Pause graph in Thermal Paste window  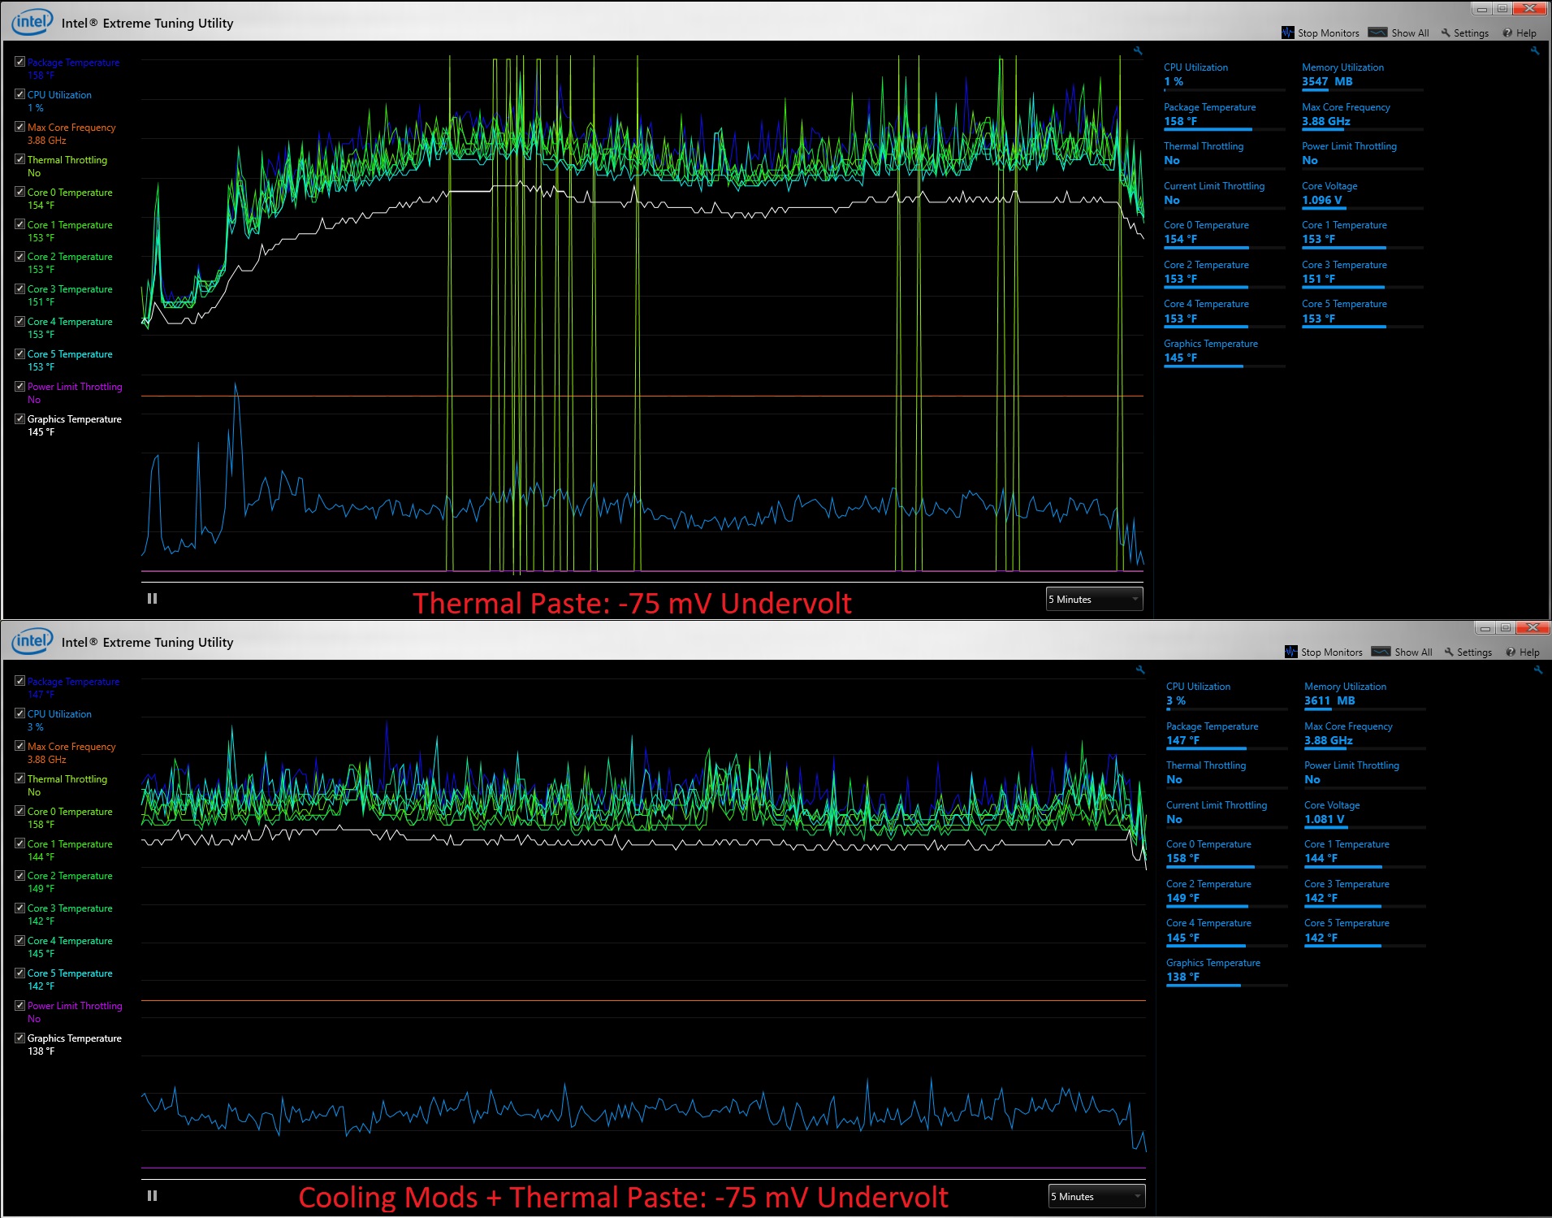pyautogui.click(x=152, y=598)
